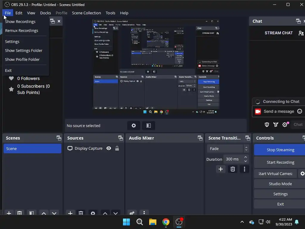
Task: Undock the Scenes panel
Action: point(59,138)
